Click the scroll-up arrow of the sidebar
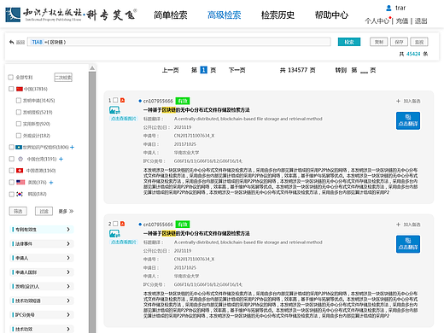 [92, 67]
